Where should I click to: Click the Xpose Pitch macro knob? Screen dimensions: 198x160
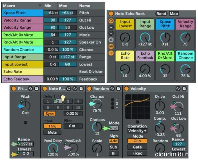[165, 38]
